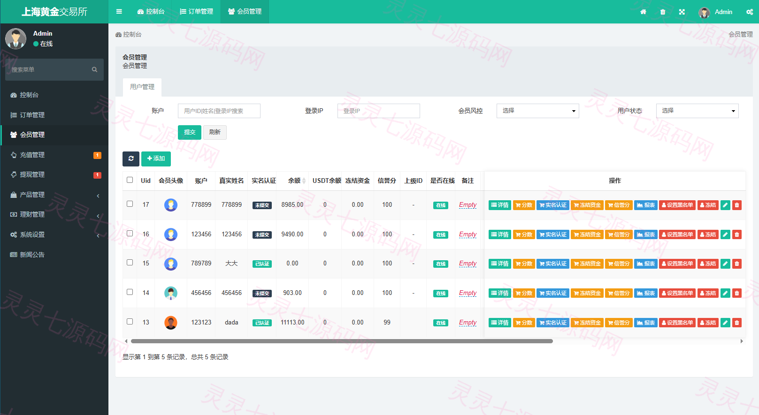
Task: Click the member avatar of Uid 14
Action: [171, 293]
